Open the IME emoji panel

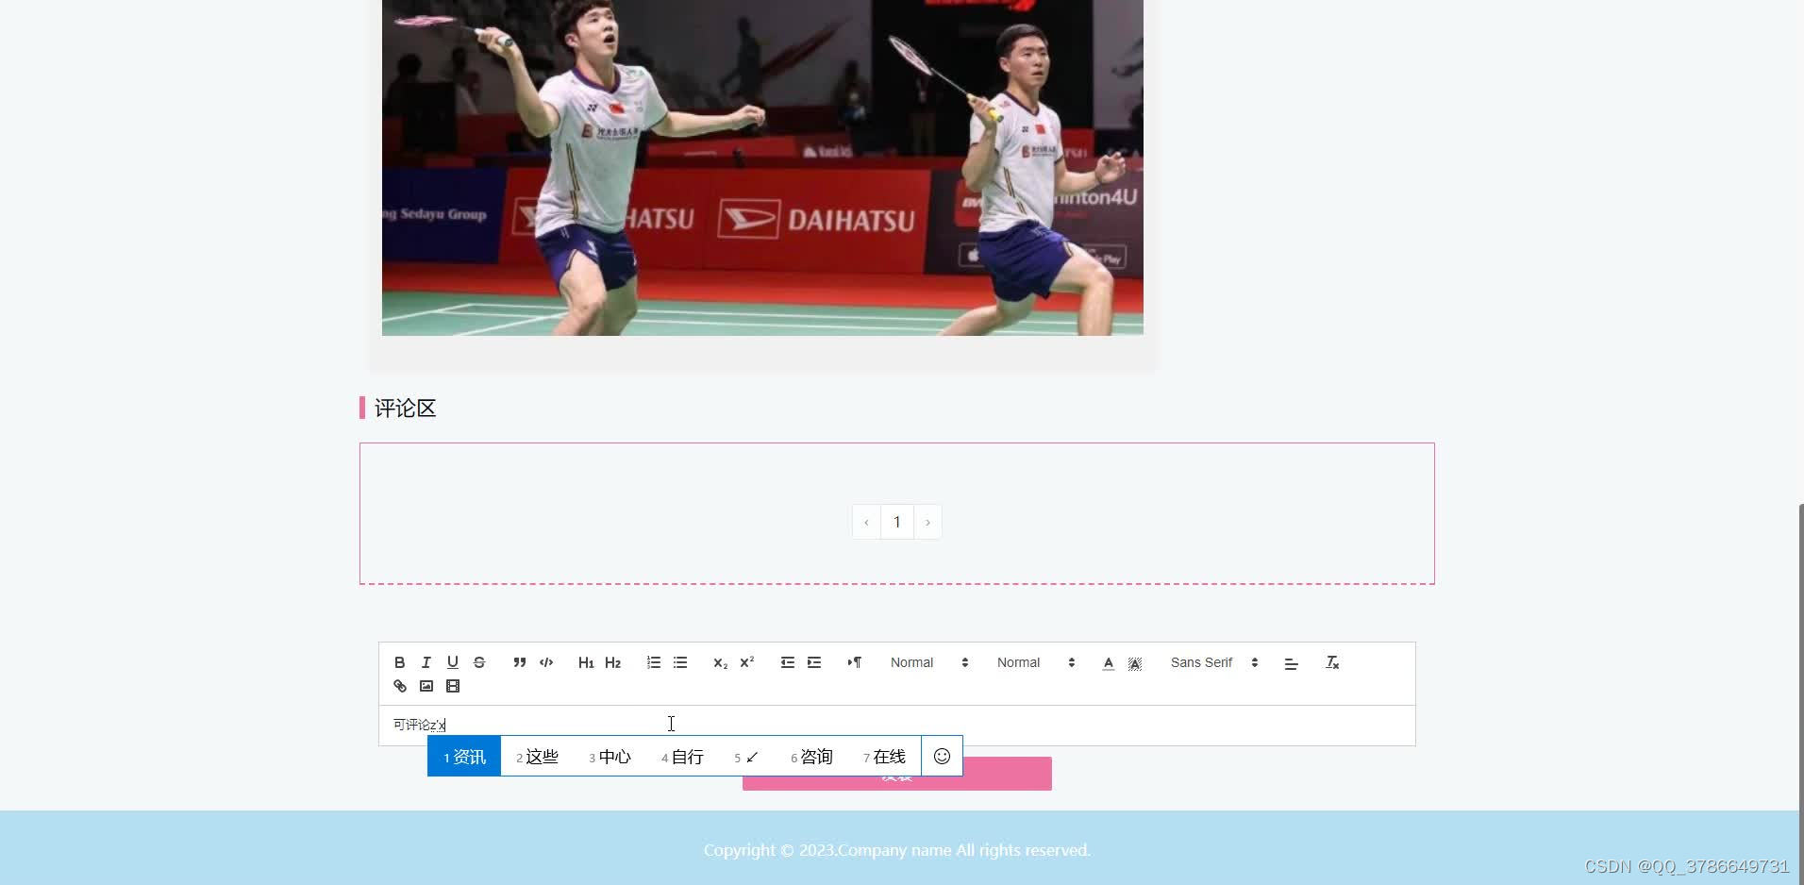click(942, 756)
